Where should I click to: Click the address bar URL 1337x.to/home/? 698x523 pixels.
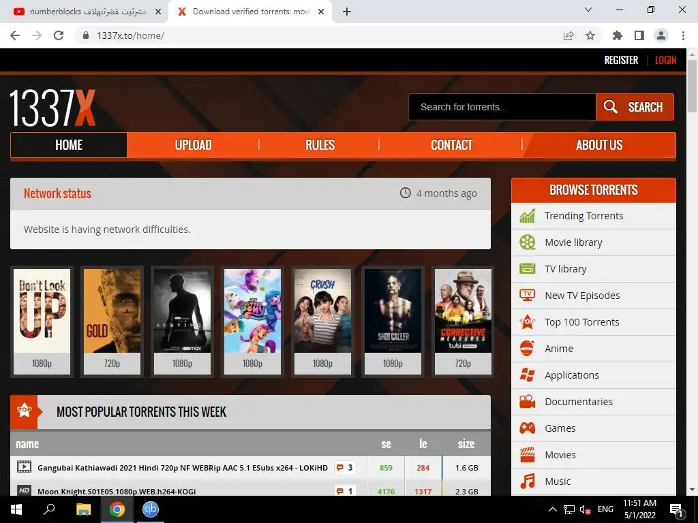click(130, 35)
